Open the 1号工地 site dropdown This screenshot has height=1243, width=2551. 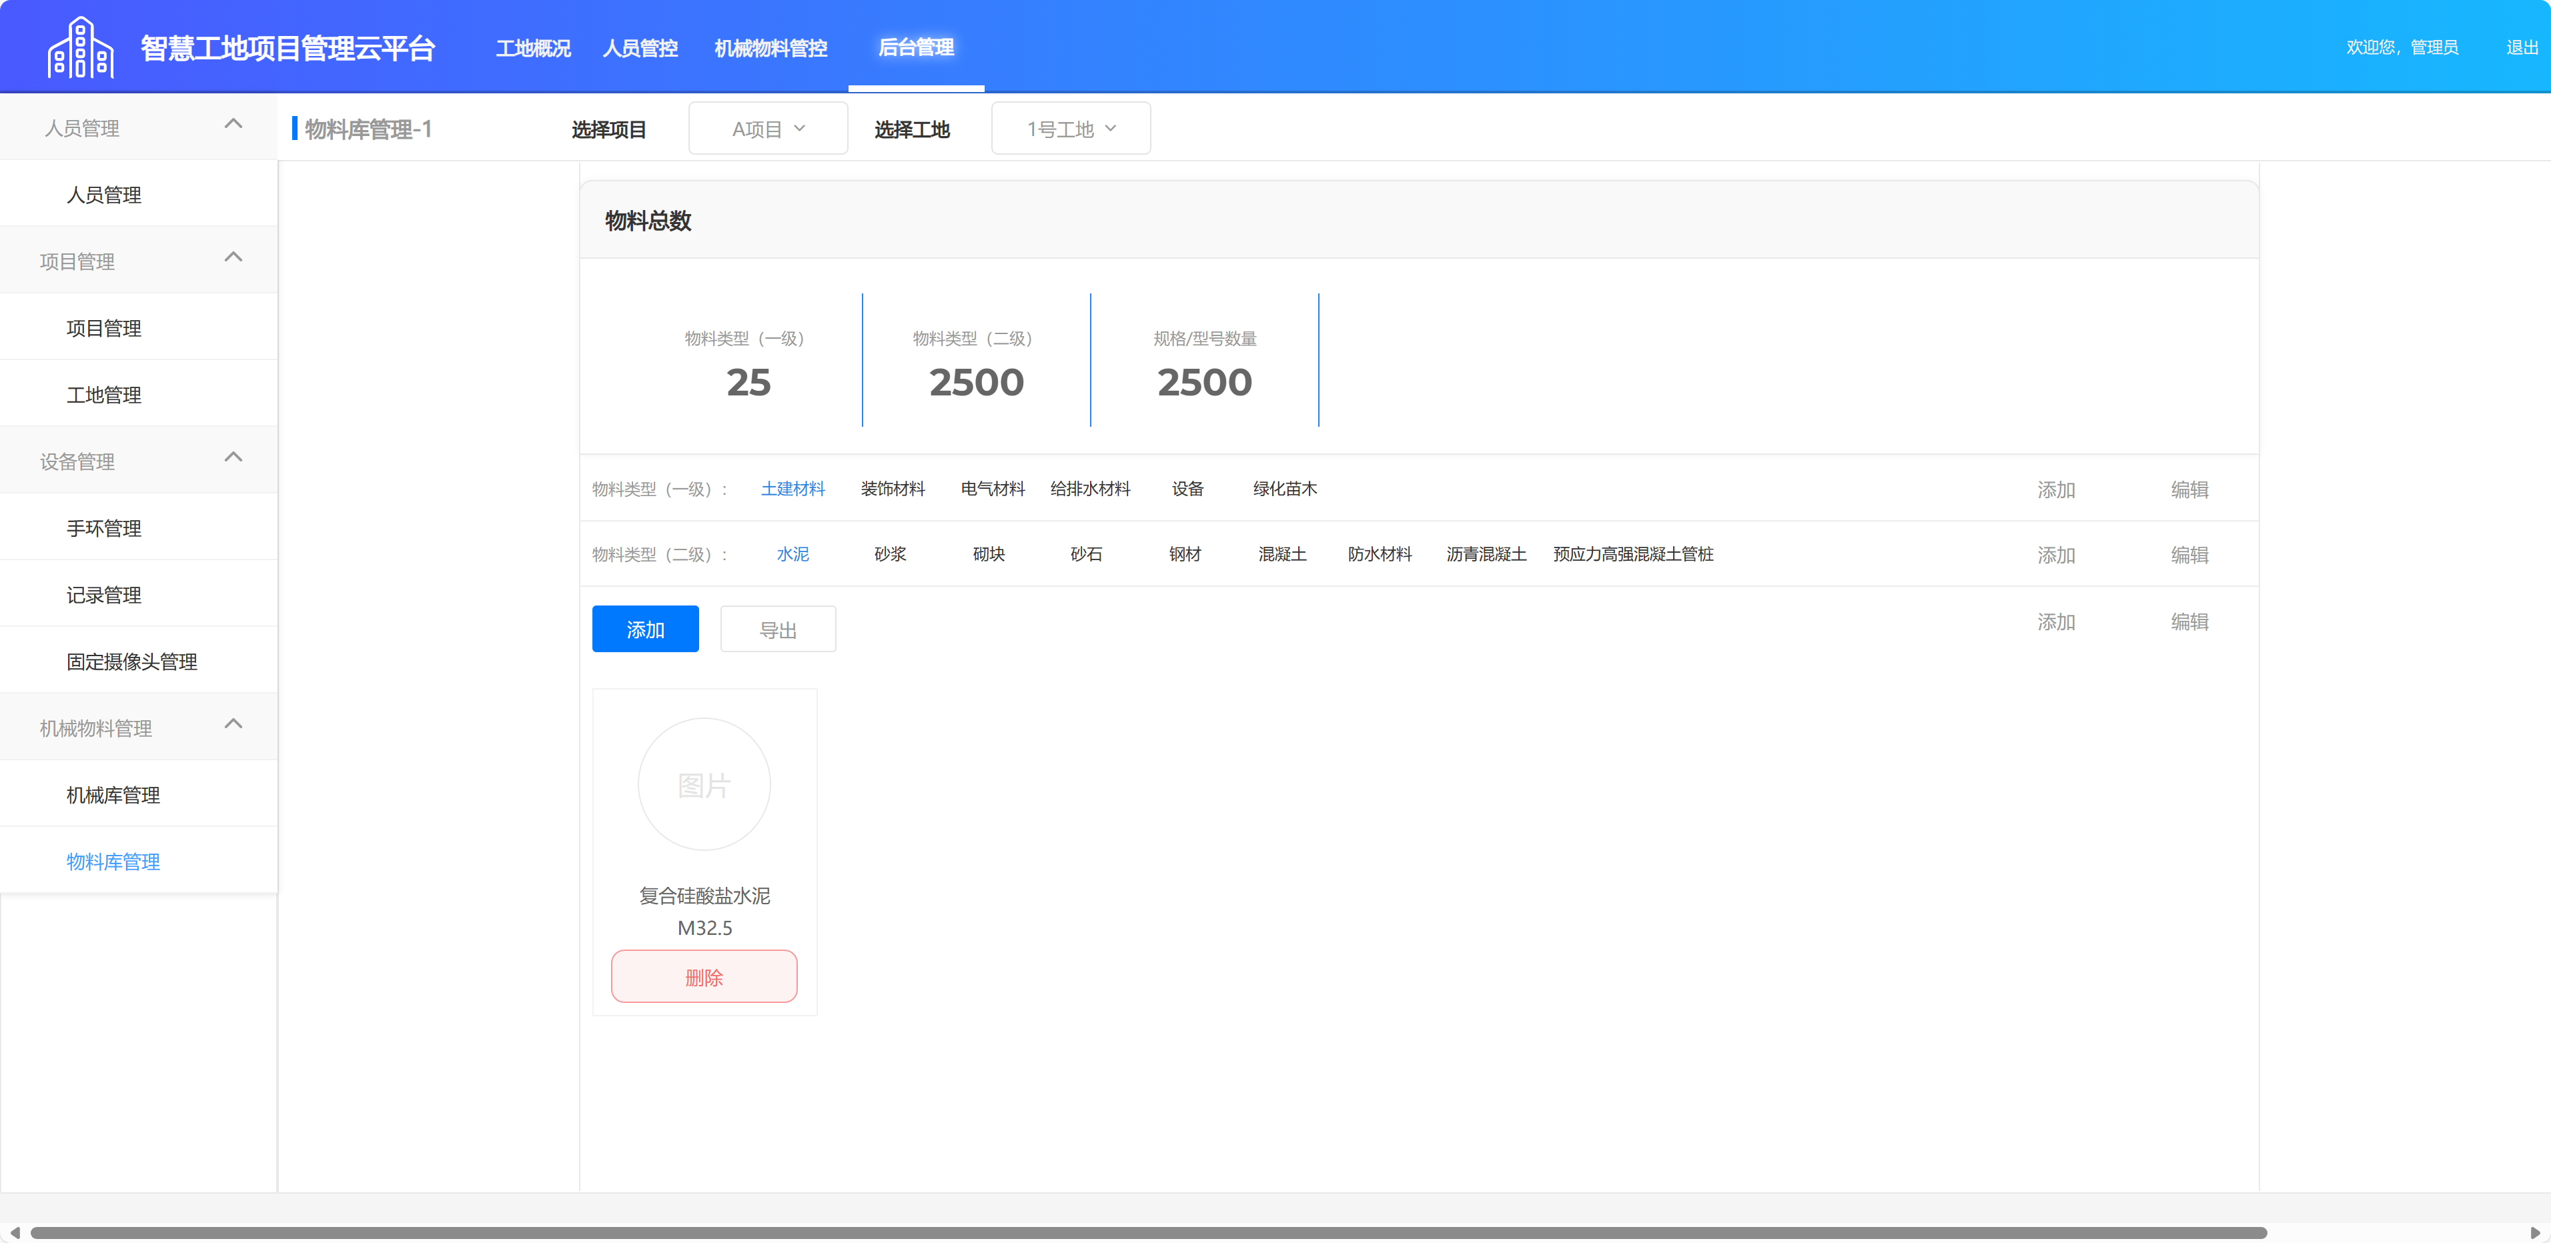click(x=1071, y=129)
